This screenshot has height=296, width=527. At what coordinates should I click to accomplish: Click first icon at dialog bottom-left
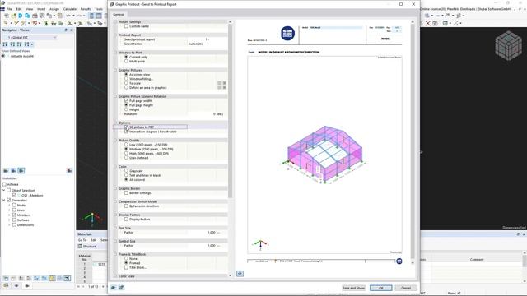click(x=114, y=288)
